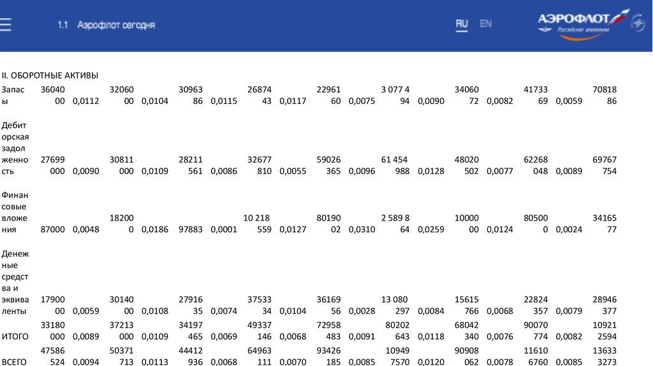Switch language to EN
Screen dimensions: 653x366
485,24
